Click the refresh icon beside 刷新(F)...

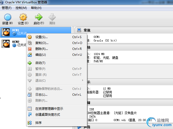[x=30, y=101]
